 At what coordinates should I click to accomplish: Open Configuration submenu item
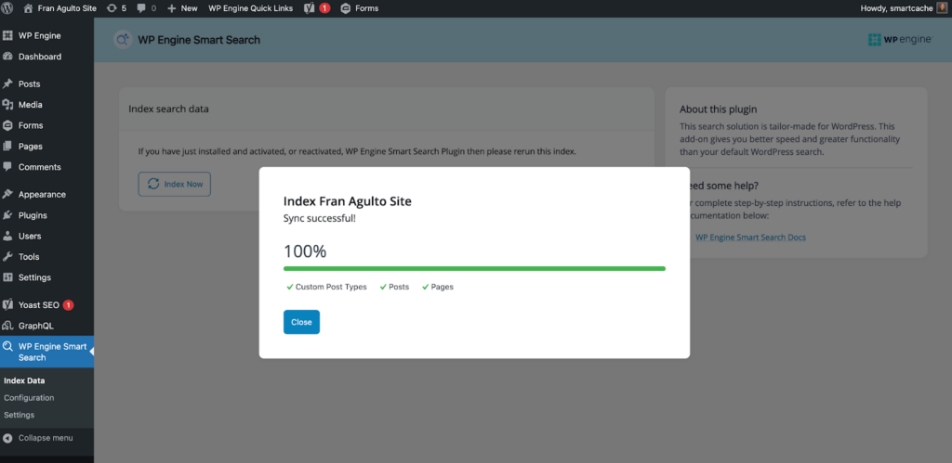click(x=29, y=398)
